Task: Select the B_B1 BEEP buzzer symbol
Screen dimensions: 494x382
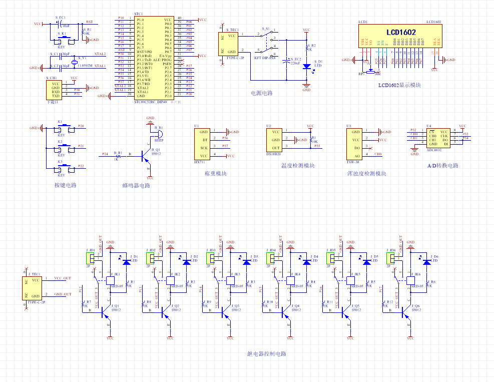Action: click(159, 135)
